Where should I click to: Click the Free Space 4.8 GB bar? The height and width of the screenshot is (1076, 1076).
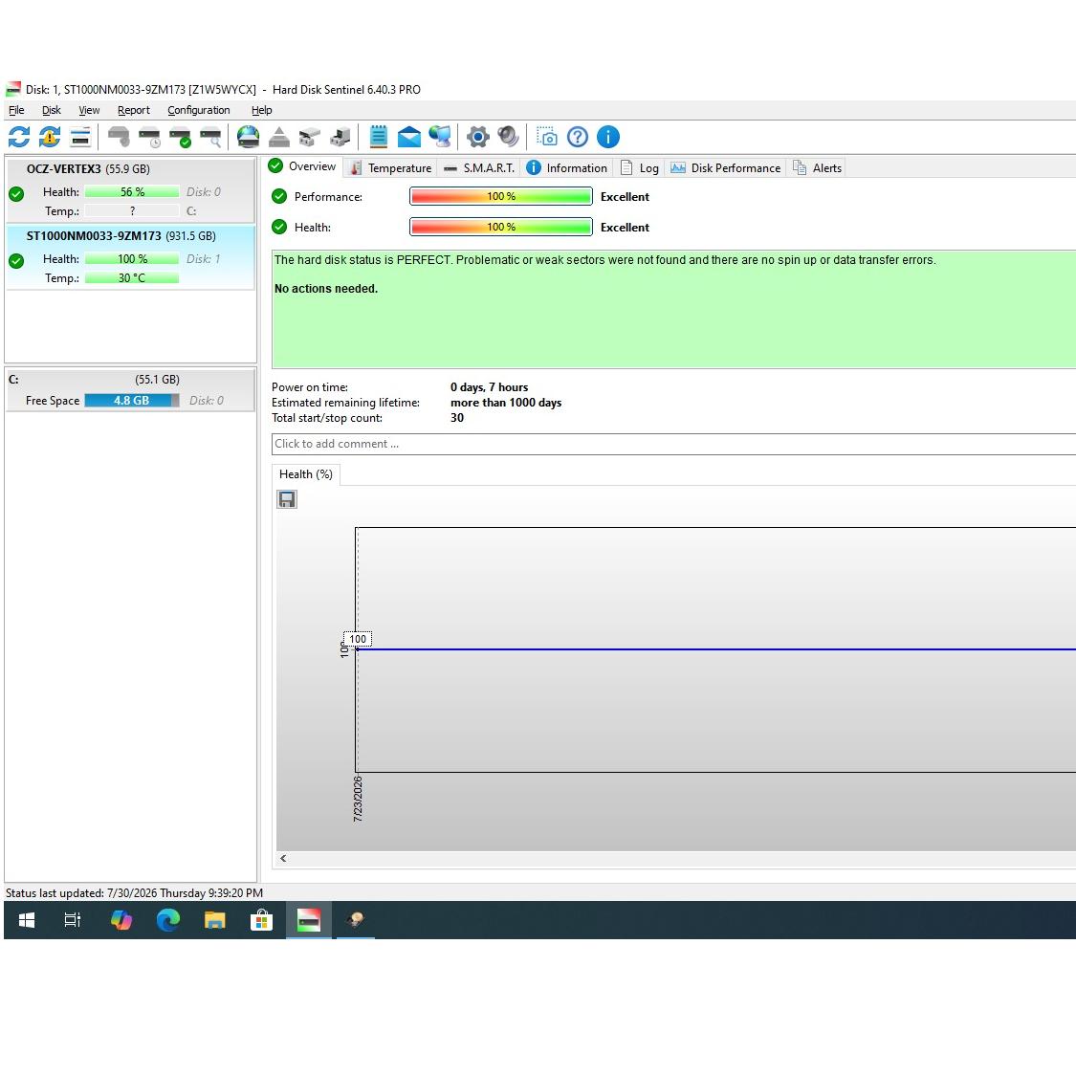click(x=132, y=401)
